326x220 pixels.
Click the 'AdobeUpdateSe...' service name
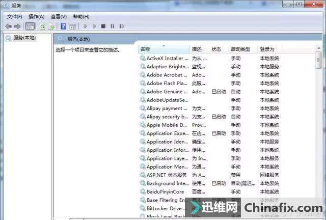(x=168, y=100)
